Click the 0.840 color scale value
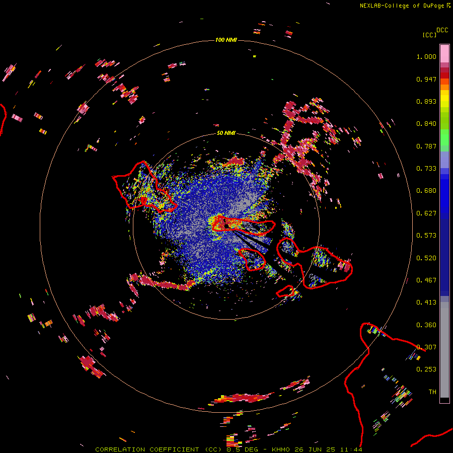This screenshot has width=453, height=453. coord(426,124)
